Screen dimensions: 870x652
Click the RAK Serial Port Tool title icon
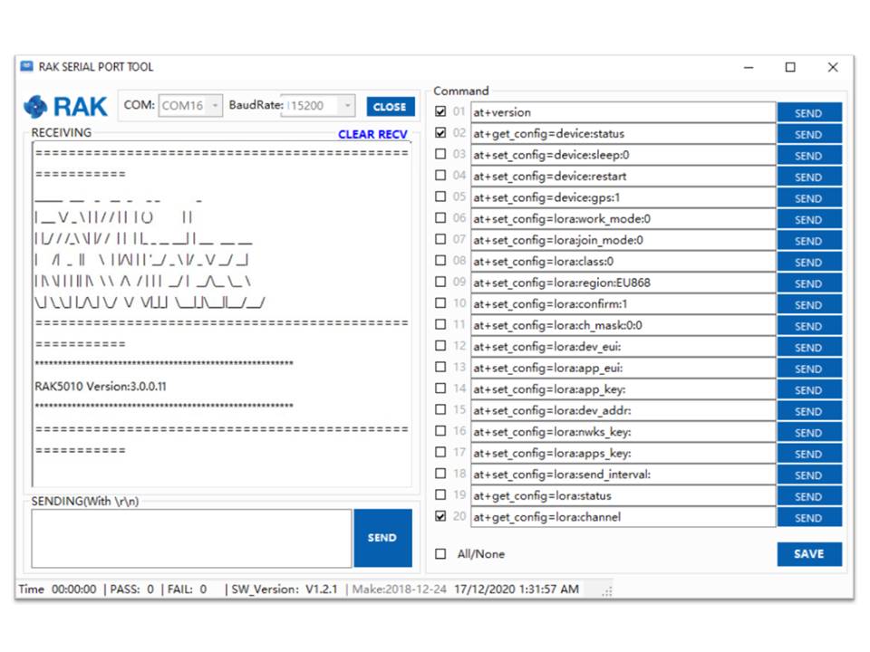click(26, 66)
